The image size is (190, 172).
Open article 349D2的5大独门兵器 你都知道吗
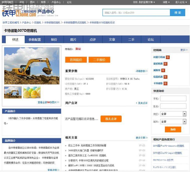point(86,150)
